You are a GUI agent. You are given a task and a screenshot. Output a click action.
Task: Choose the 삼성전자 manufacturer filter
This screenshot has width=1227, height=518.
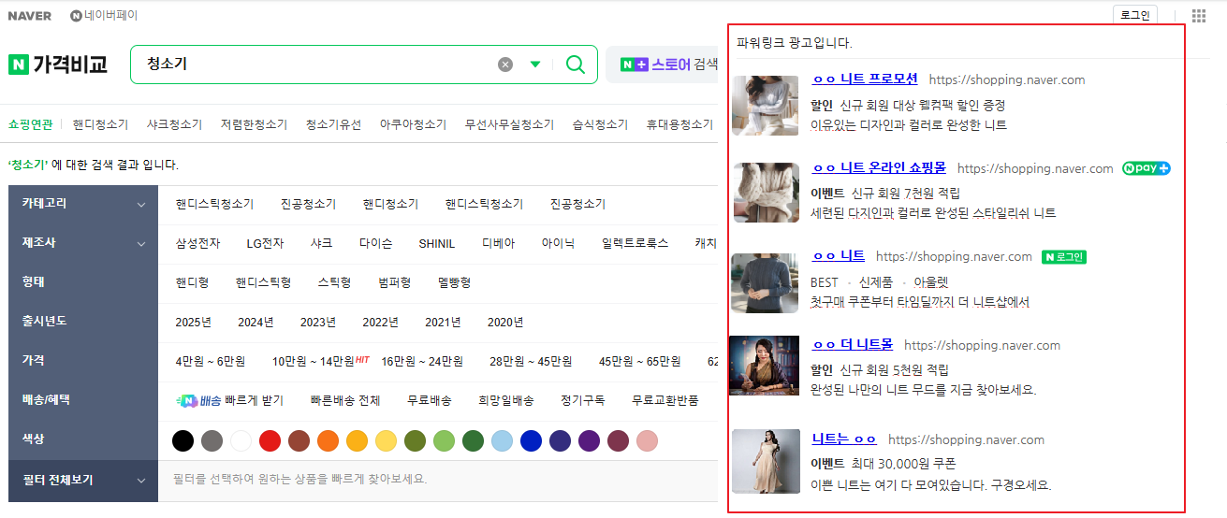(197, 243)
